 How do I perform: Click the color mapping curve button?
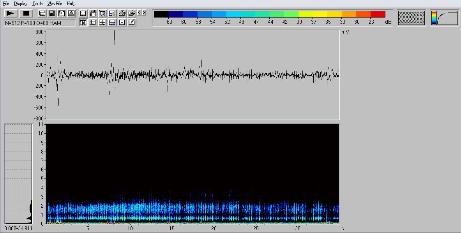(x=444, y=18)
